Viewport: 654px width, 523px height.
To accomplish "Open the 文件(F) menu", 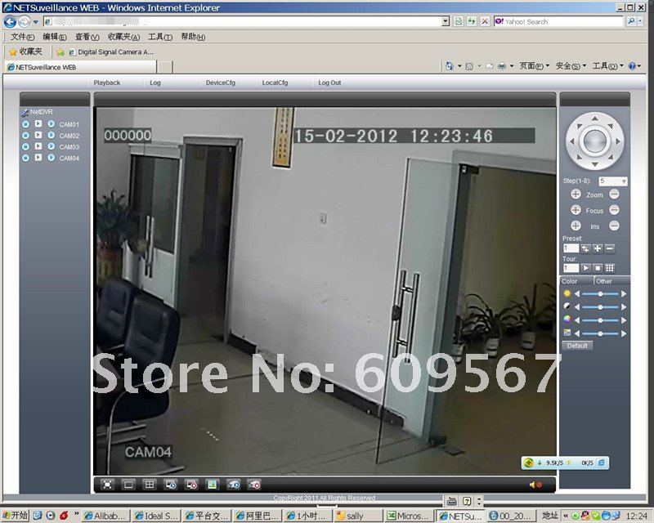I will (23, 37).
